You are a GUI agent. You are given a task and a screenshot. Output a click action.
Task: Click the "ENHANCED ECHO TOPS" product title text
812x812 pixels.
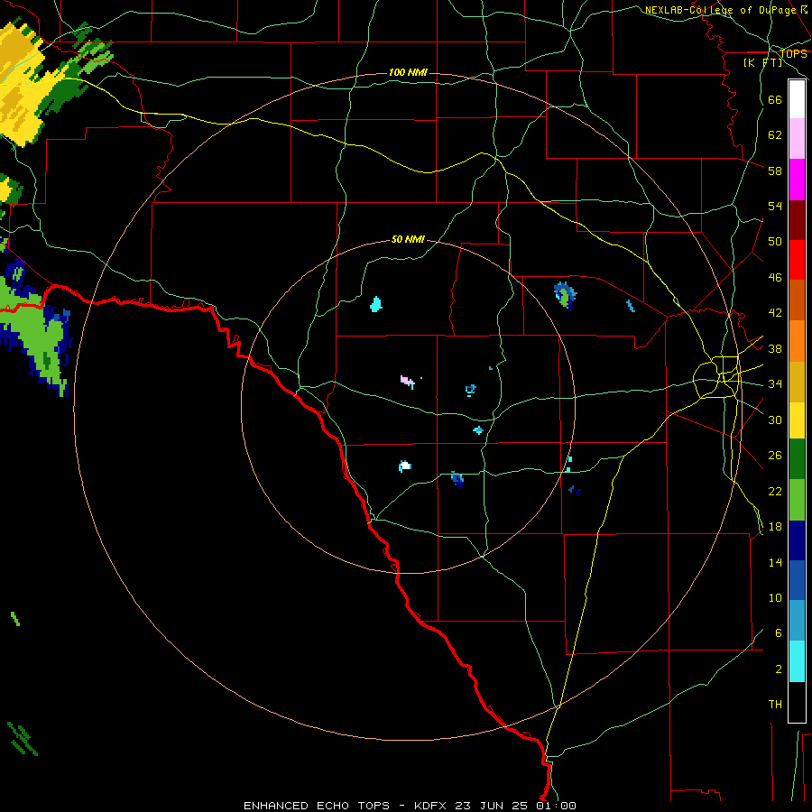pyautogui.click(x=317, y=806)
